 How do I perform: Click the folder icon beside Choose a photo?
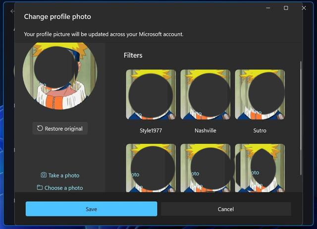[x=40, y=187]
